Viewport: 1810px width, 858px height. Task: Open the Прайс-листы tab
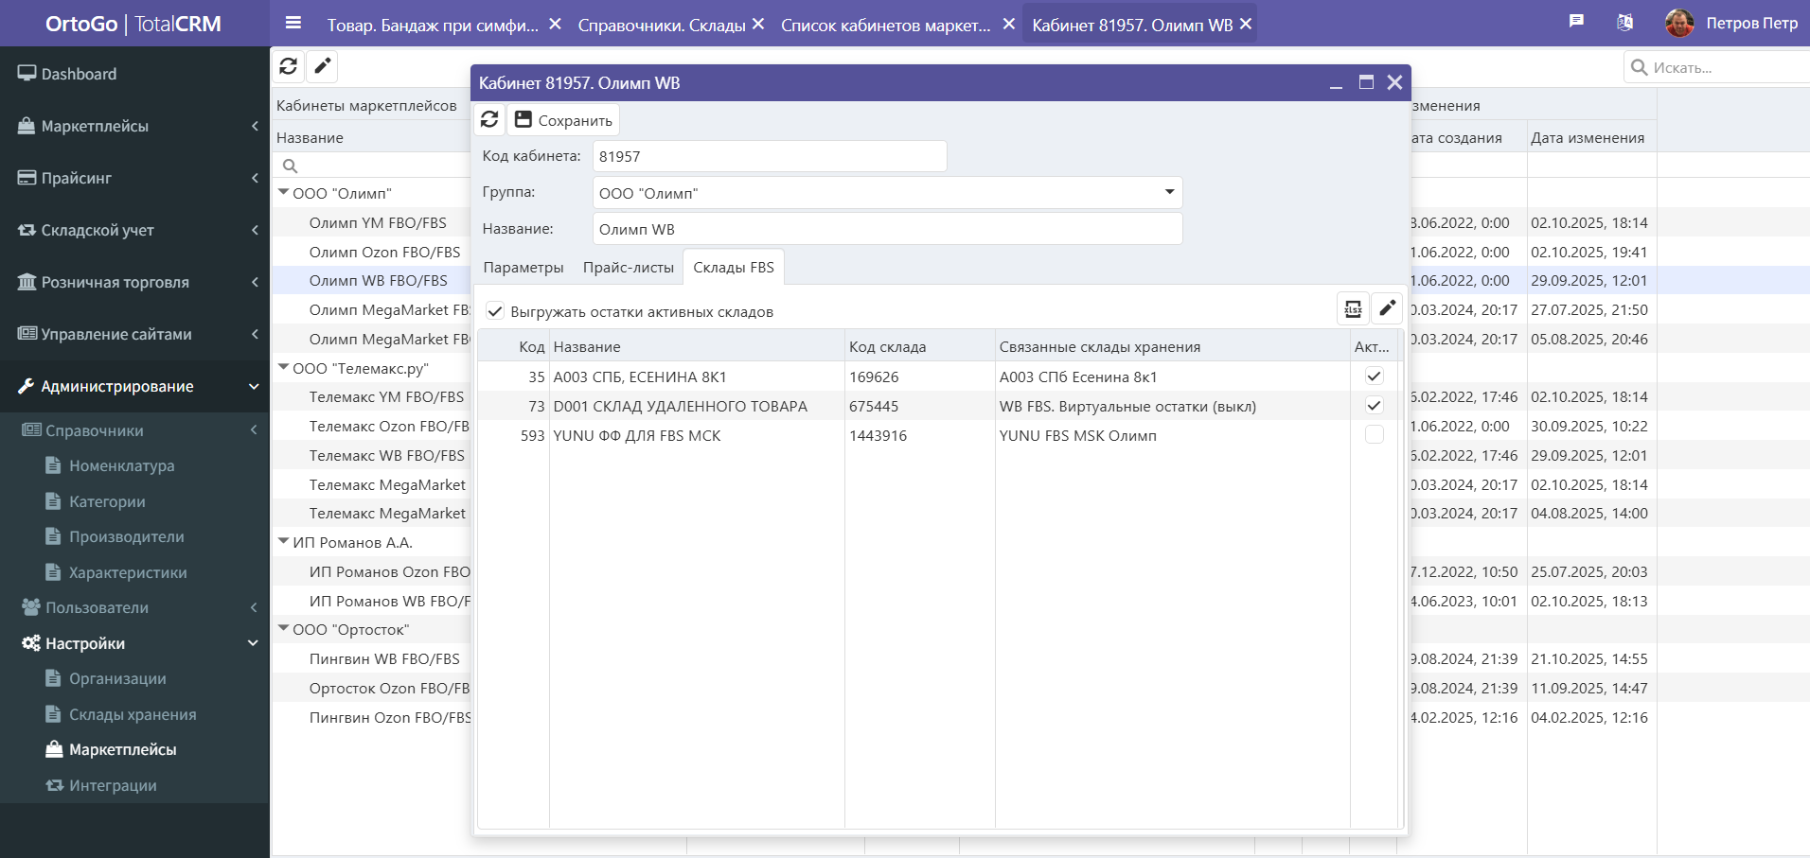[x=628, y=268]
